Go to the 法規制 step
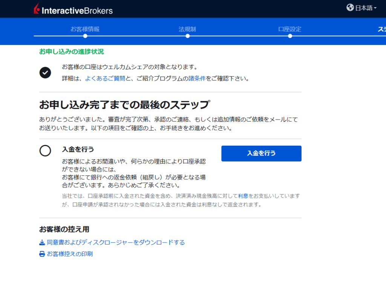 187,29
